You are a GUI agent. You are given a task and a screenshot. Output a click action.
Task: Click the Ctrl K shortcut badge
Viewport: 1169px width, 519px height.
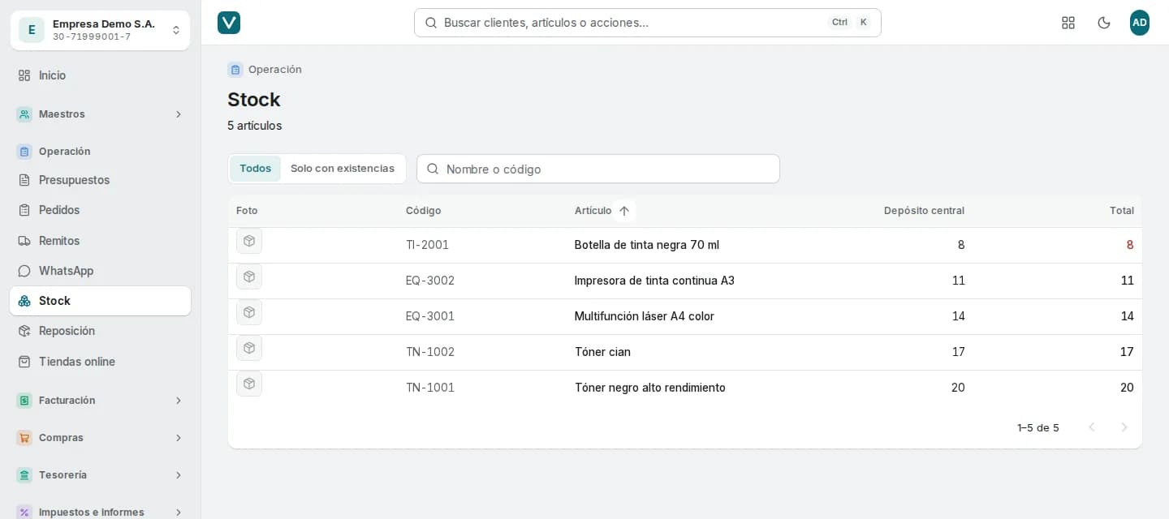(x=850, y=23)
